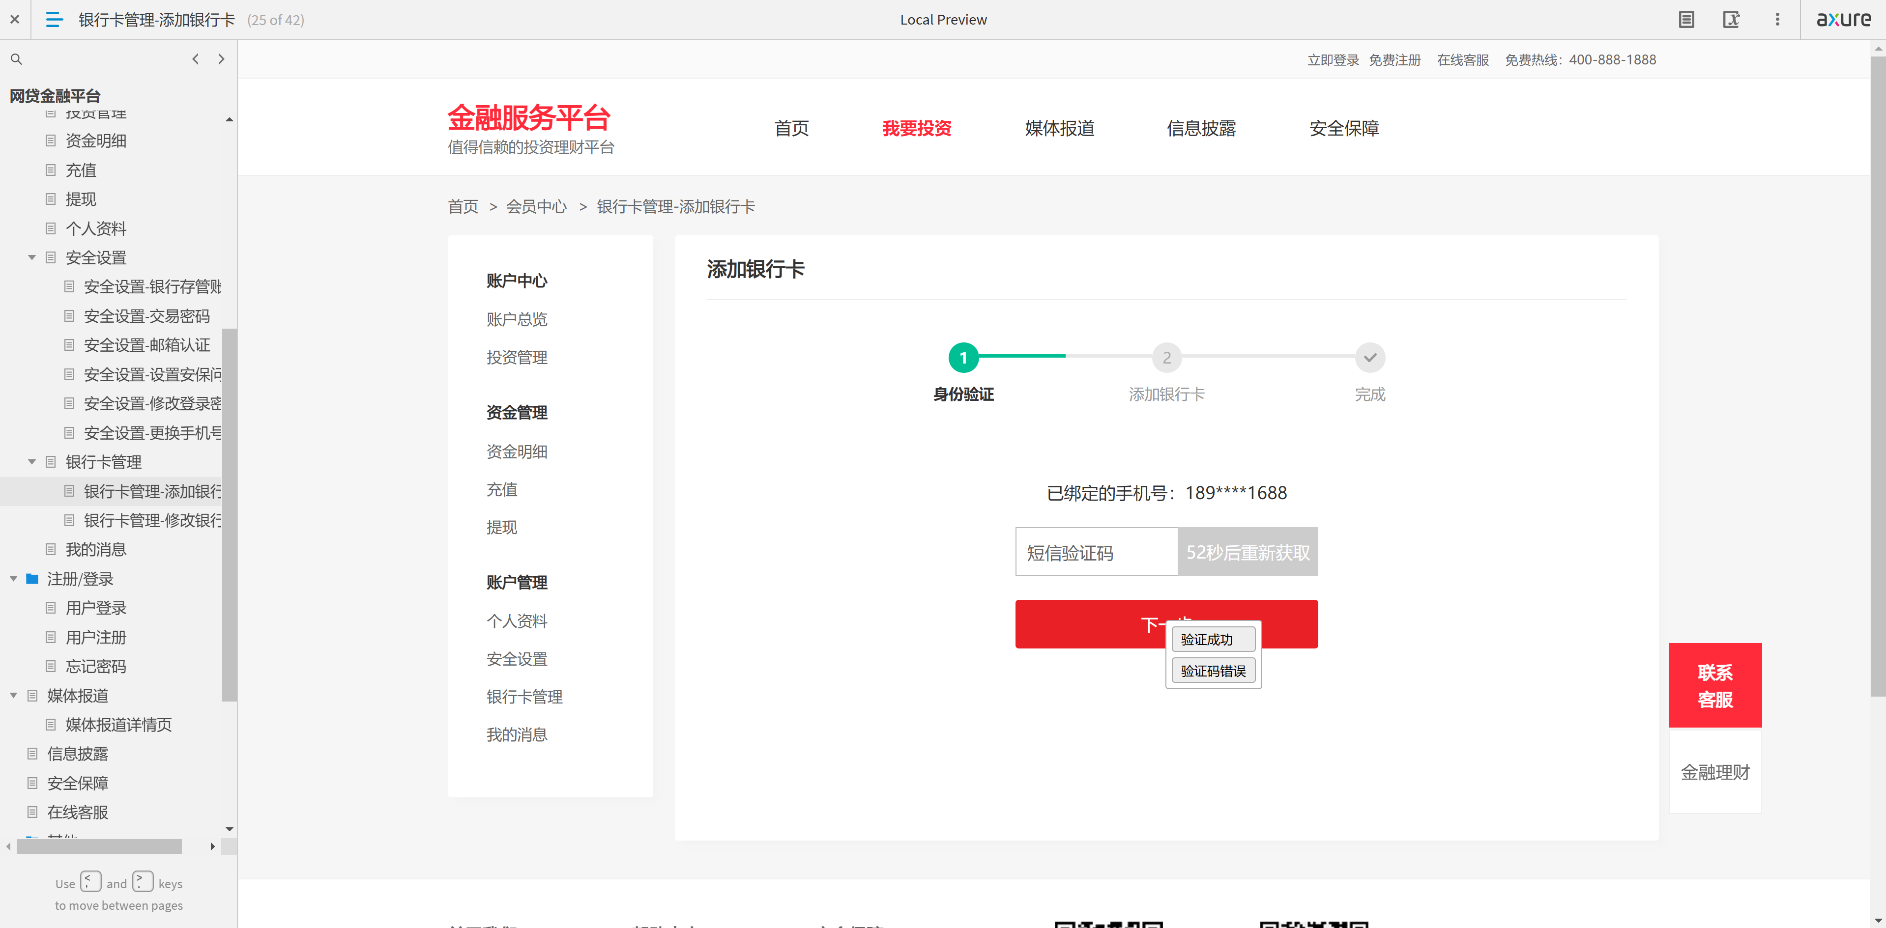Image resolution: width=1886 pixels, height=928 pixels.
Task: Click the 52秒后重新获取 resend button
Action: tap(1248, 552)
